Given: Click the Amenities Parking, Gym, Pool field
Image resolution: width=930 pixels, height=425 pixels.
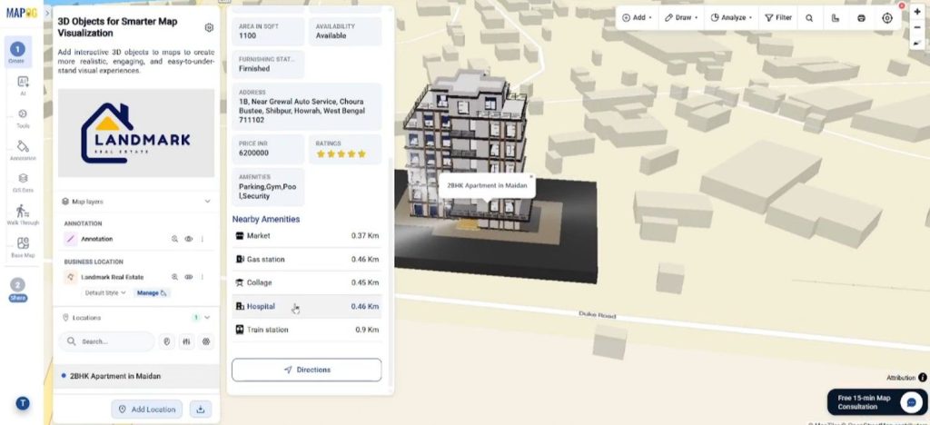Looking at the screenshot, I should point(269,187).
